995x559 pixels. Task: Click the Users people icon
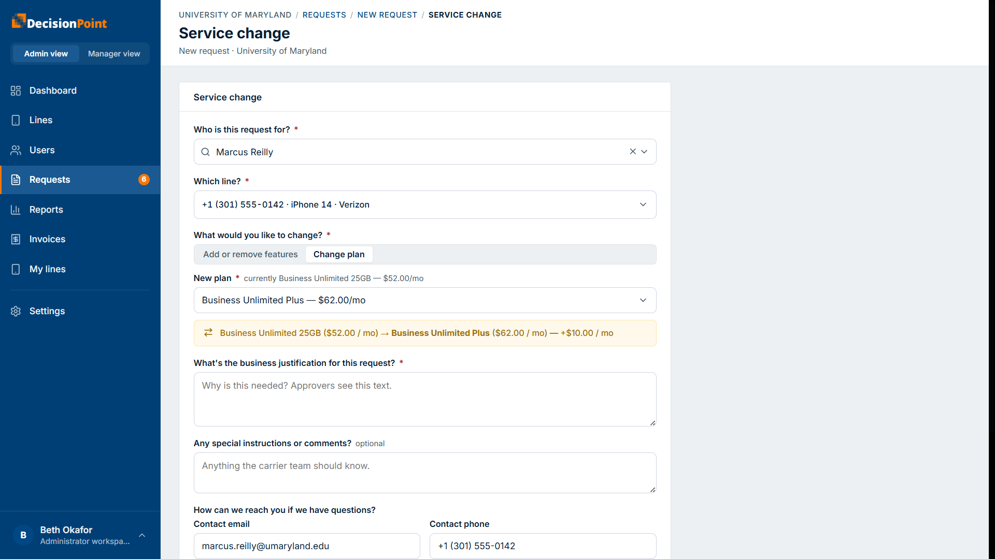(x=16, y=150)
